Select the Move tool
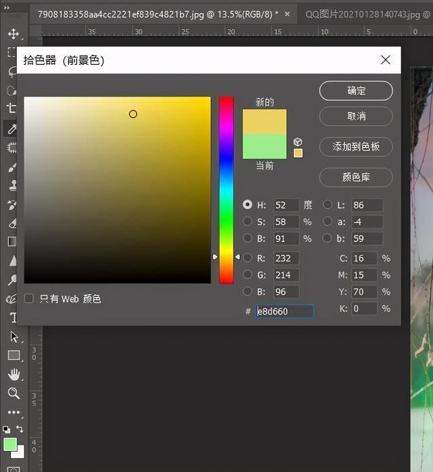Viewport: 433px width, 472px height. 14,33
